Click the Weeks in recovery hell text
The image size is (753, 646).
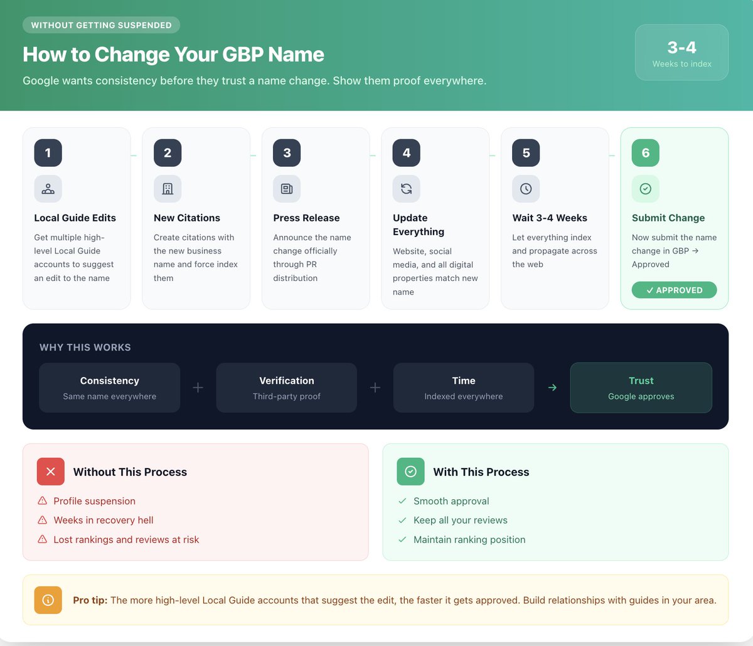tap(104, 520)
